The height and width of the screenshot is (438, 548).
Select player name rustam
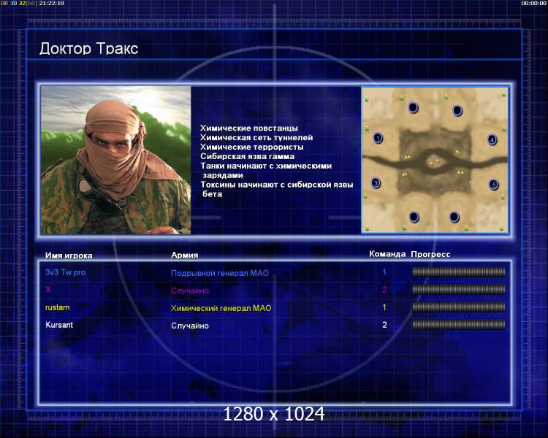pyautogui.click(x=57, y=308)
